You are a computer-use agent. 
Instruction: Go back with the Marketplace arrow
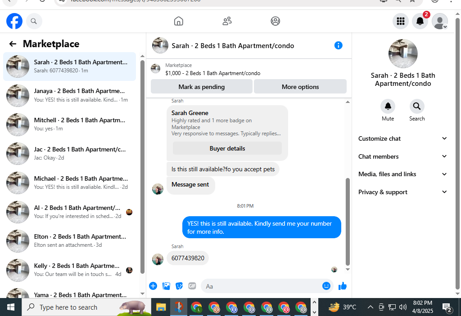(13, 44)
